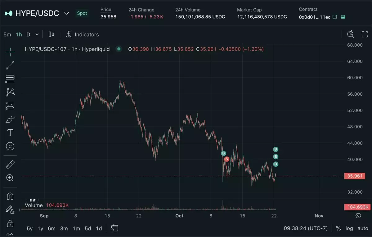Toggle log scale on price axis
This screenshot has width=372, height=237.
pos(349,228)
